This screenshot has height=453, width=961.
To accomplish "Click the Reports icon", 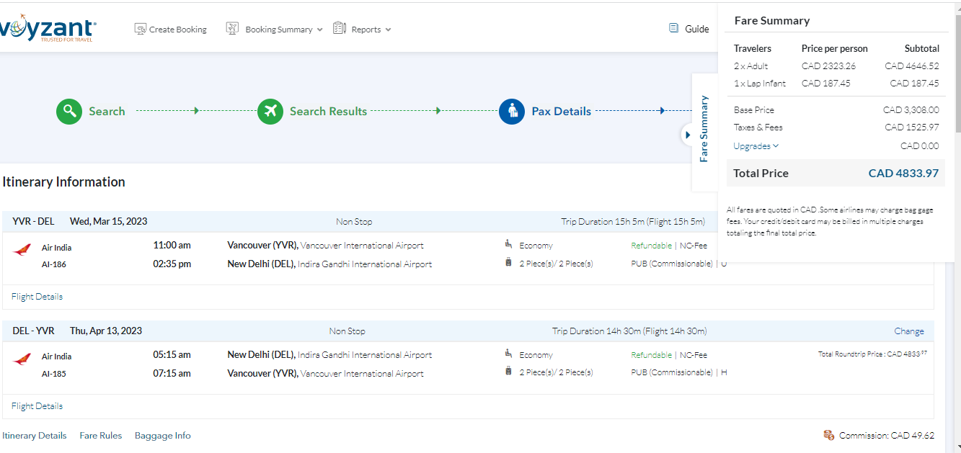I will pos(340,28).
